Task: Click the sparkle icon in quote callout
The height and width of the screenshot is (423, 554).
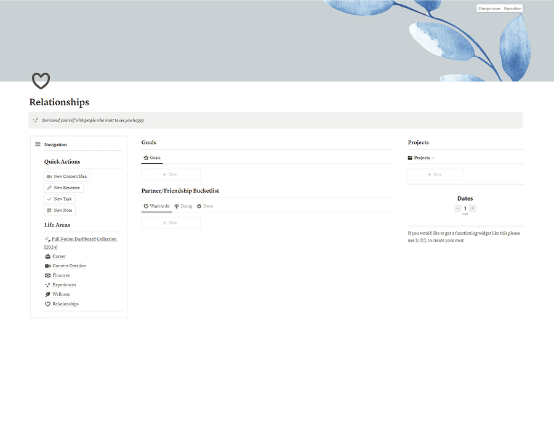Action: pyautogui.click(x=35, y=120)
